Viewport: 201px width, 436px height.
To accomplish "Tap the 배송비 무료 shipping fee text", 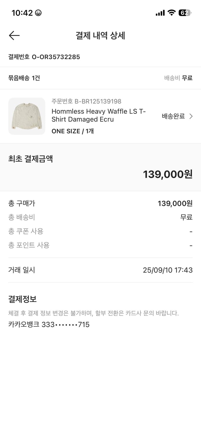I will (x=178, y=78).
